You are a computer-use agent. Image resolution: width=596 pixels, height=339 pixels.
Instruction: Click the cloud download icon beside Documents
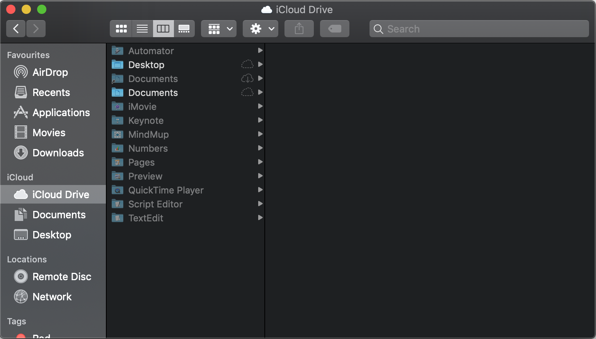point(247,79)
